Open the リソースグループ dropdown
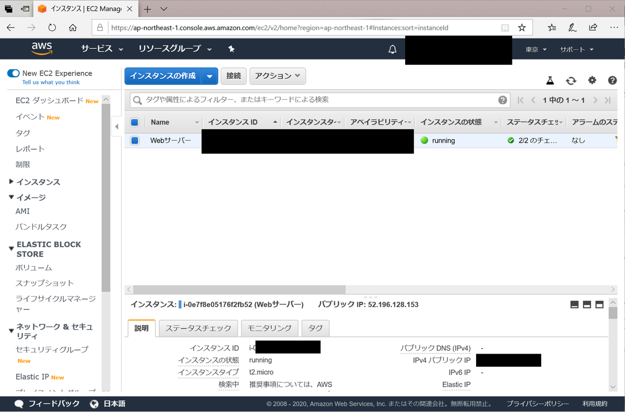 pyautogui.click(x=176, y=49)
